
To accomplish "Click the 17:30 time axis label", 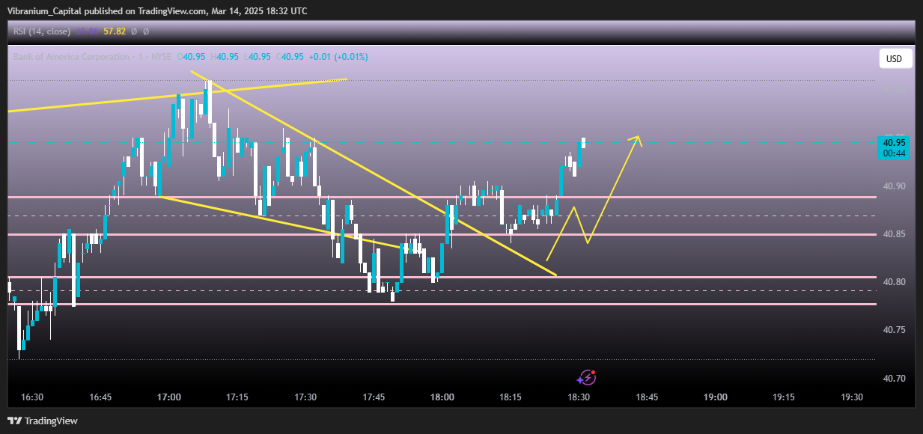I will [x=305, y=397].
